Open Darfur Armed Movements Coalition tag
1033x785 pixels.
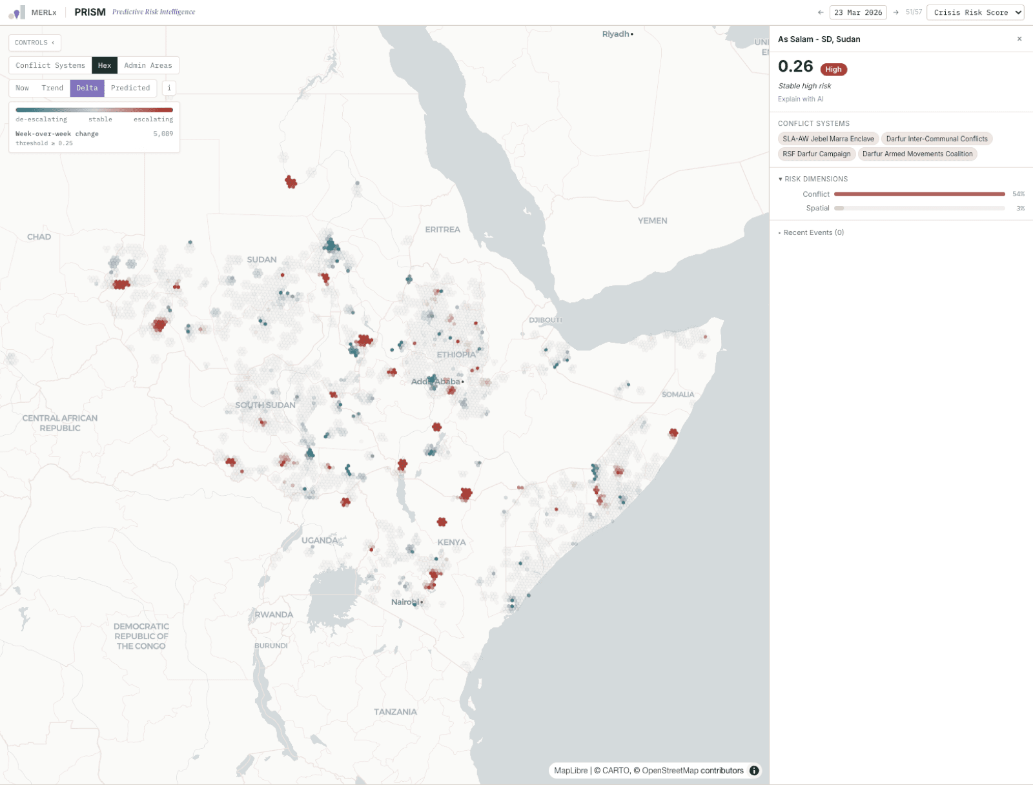click(917, 154)
